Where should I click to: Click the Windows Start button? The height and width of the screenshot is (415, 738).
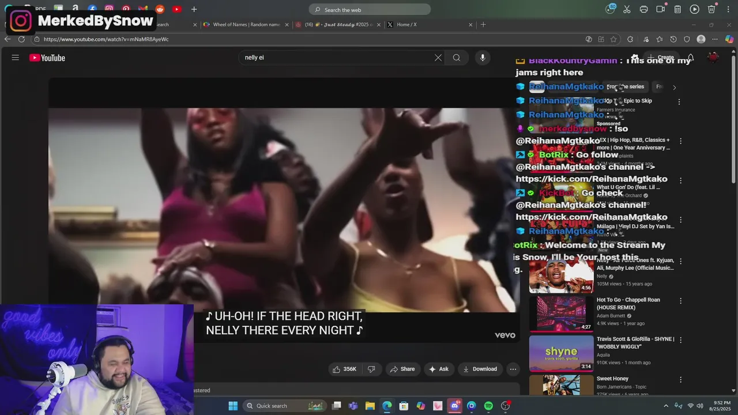[x=233, y=406]
